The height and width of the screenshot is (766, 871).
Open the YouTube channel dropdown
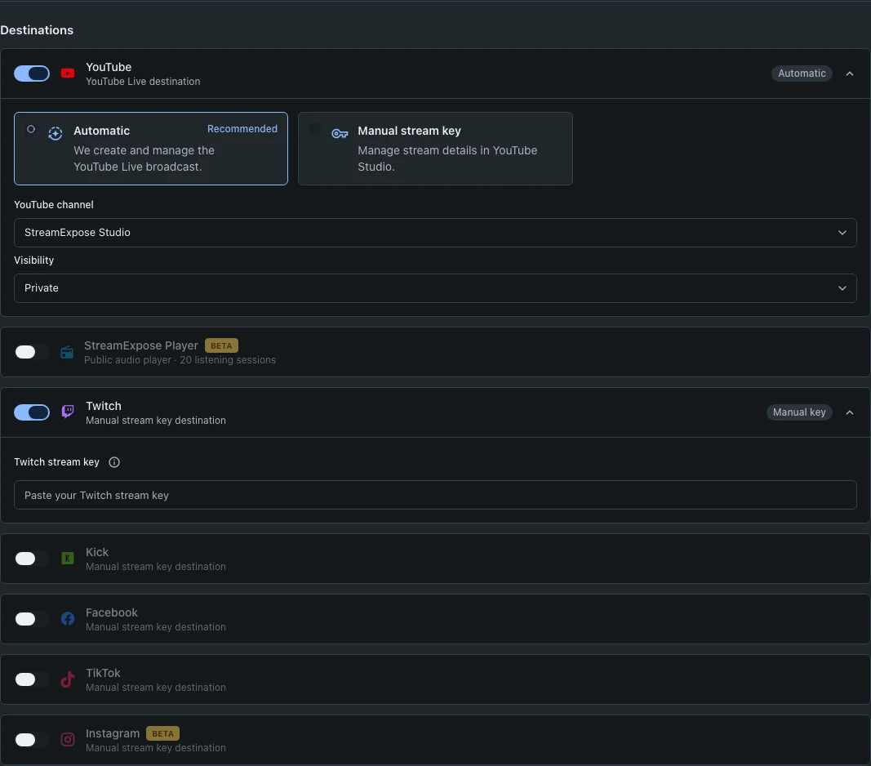pos(435,233)
